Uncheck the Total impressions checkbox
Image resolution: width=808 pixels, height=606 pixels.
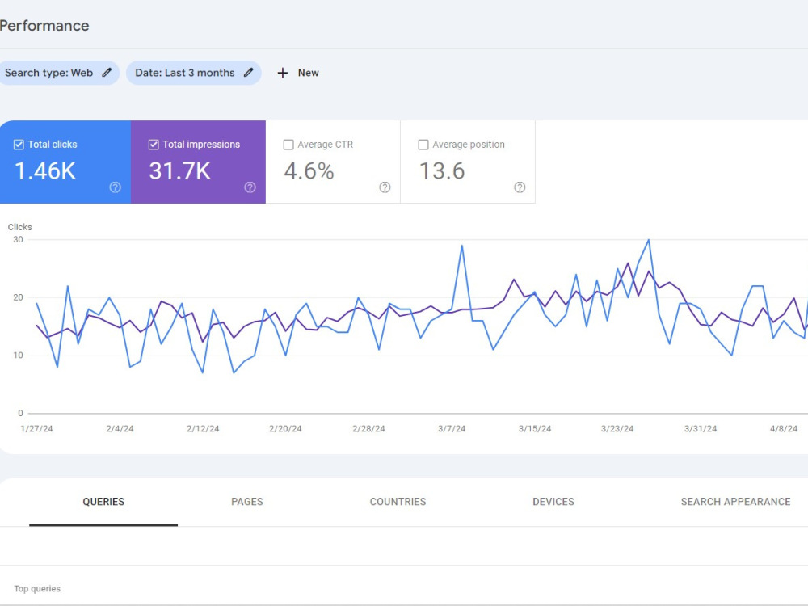tap(154, 145)
